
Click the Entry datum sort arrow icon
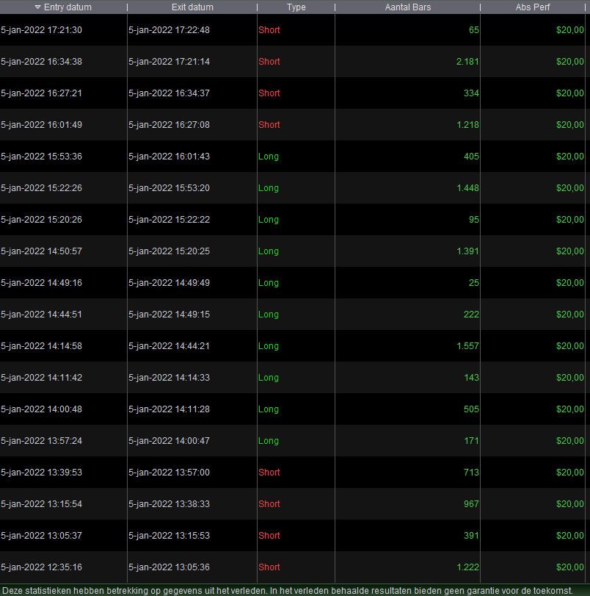tap(37, 7)
